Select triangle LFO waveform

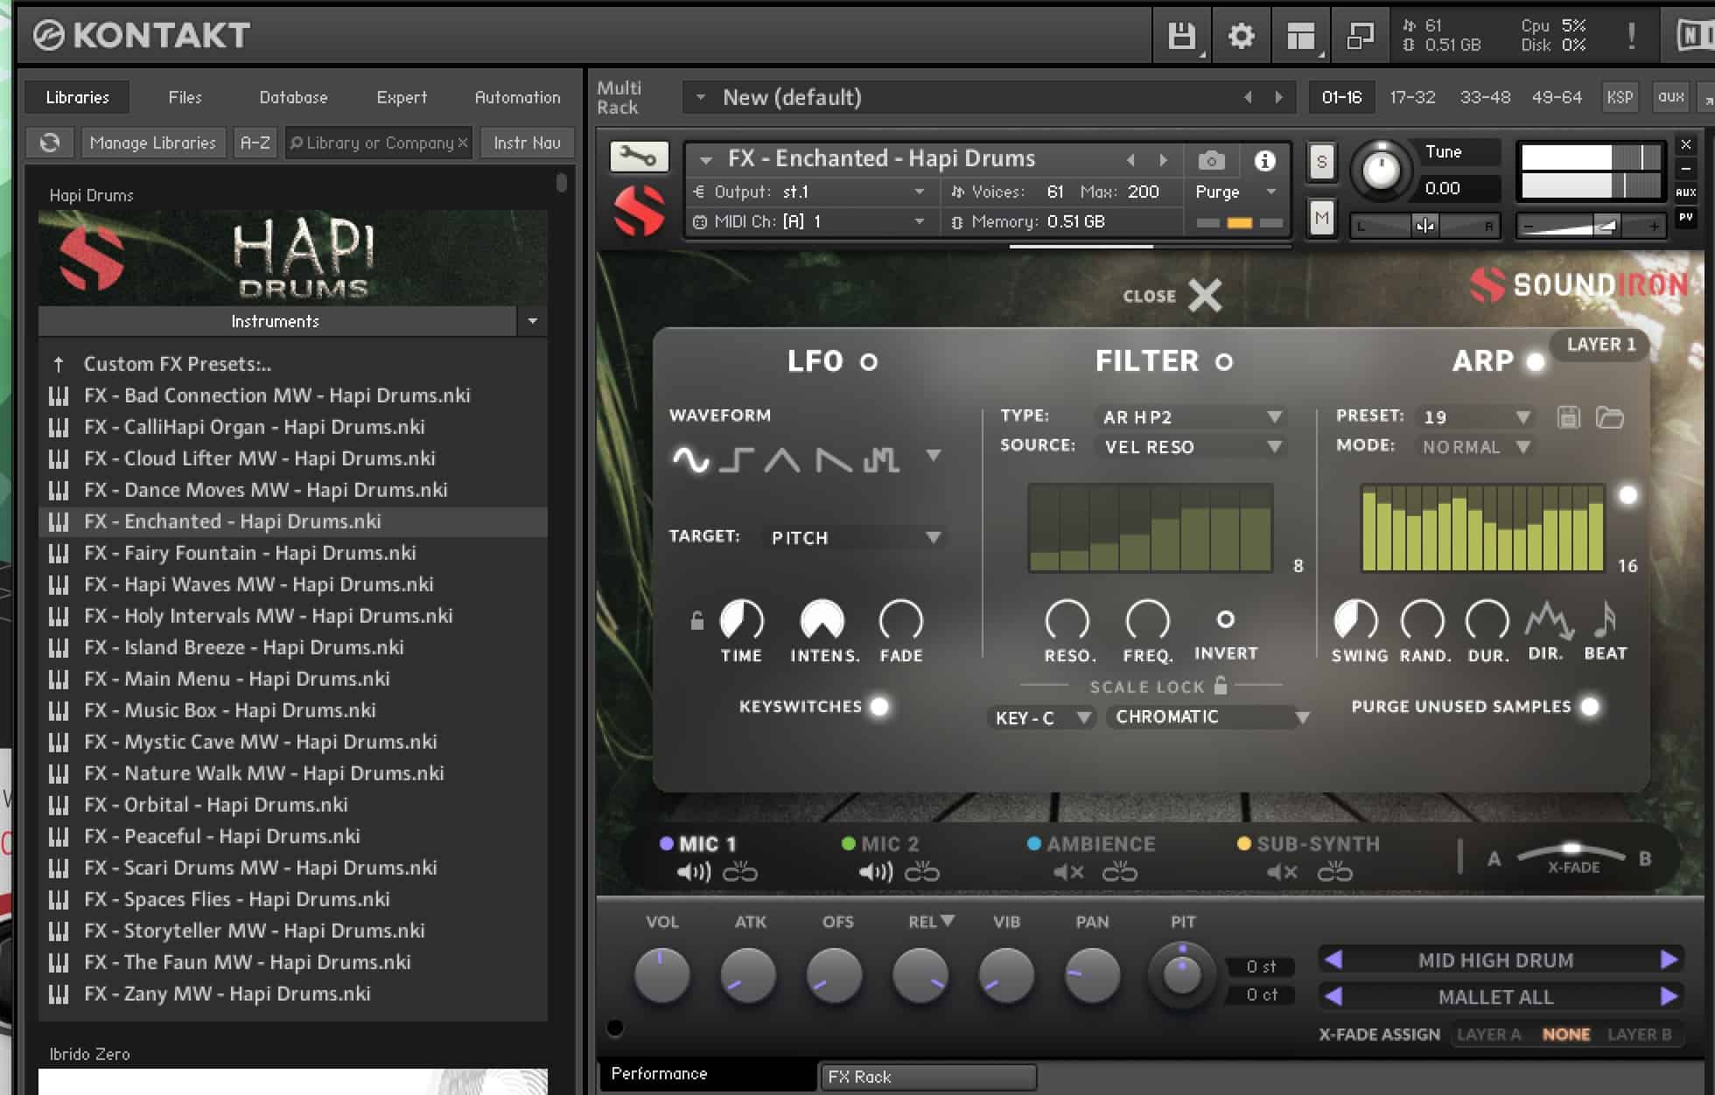tap(782, 458)
